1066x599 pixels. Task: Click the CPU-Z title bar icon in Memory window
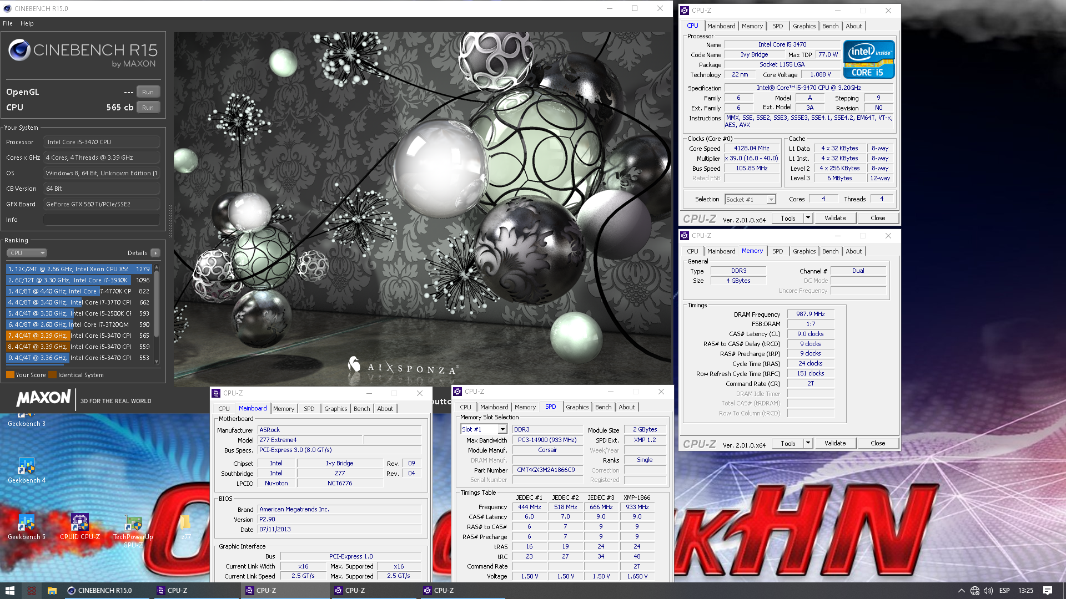pyautogui.click(x=685, y=236)
